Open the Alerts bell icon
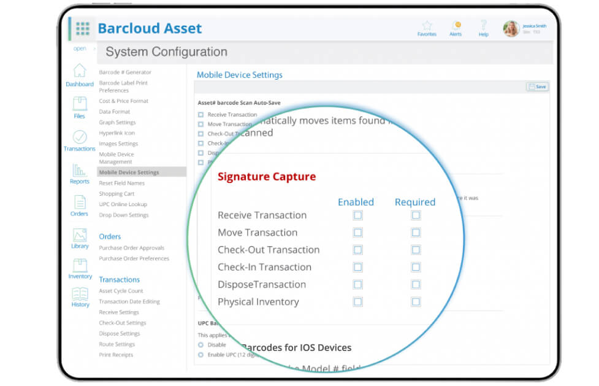The width and height of the screenshot is (599, 386). 456,26
